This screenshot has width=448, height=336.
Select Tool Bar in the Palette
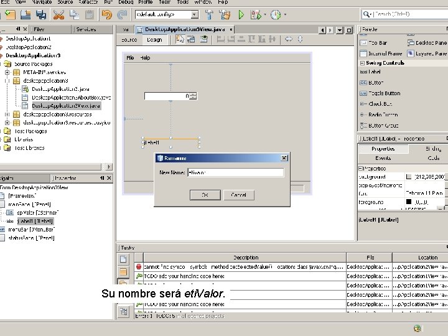[373, 43]
